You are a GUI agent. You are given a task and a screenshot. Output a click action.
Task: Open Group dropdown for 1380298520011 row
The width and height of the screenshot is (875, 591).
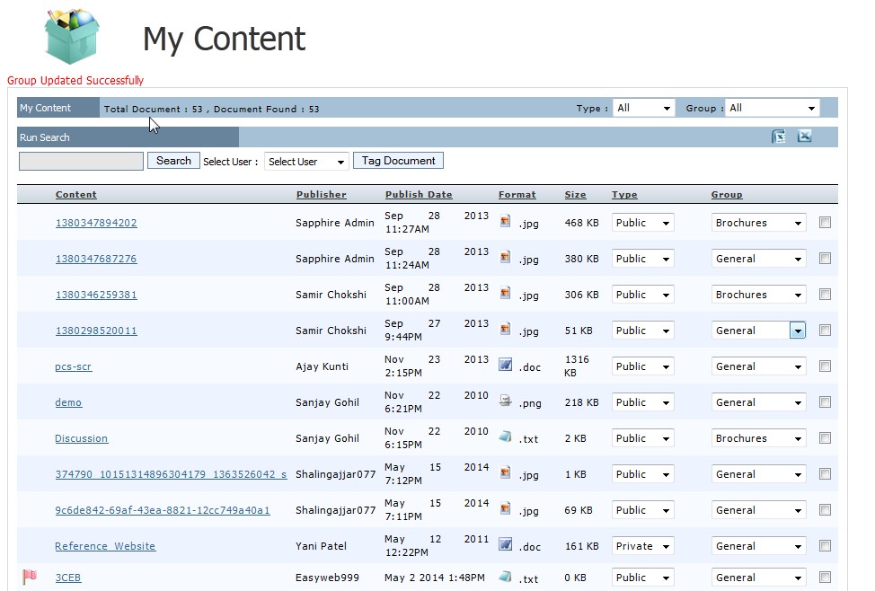coord(797,331)
